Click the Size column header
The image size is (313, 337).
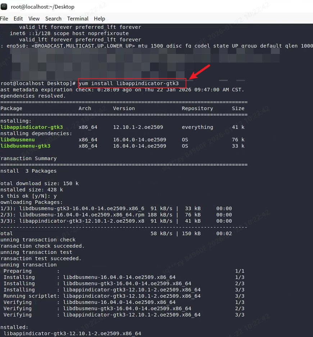point(238,108)
